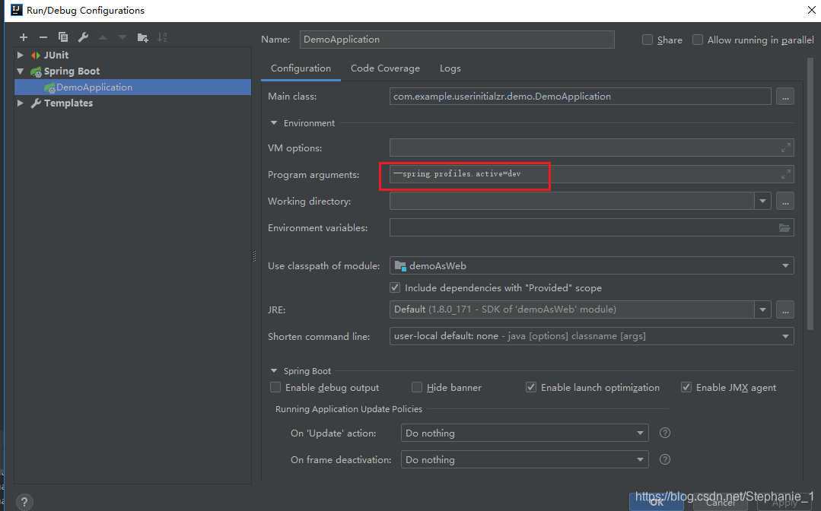Viewport: 821px width, 511px height.
Task: Click the Cancel button
Action: tap(721, 503)
